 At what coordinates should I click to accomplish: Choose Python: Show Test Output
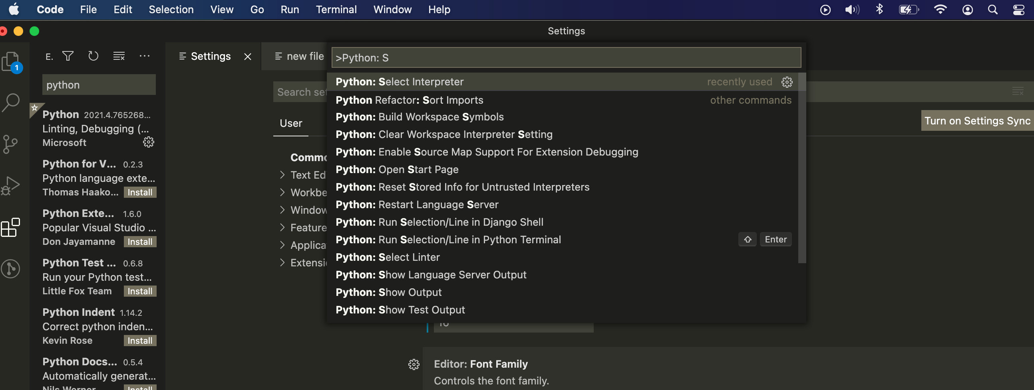[563, 310]
